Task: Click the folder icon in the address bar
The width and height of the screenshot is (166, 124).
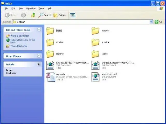Action: pyautogui.click(x=15, y=22)
